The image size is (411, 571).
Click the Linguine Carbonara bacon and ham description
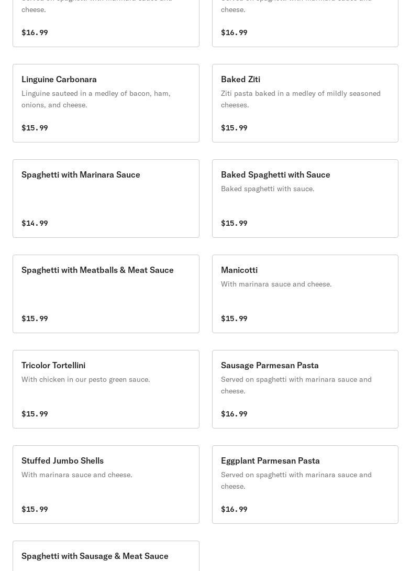(96, 99)
